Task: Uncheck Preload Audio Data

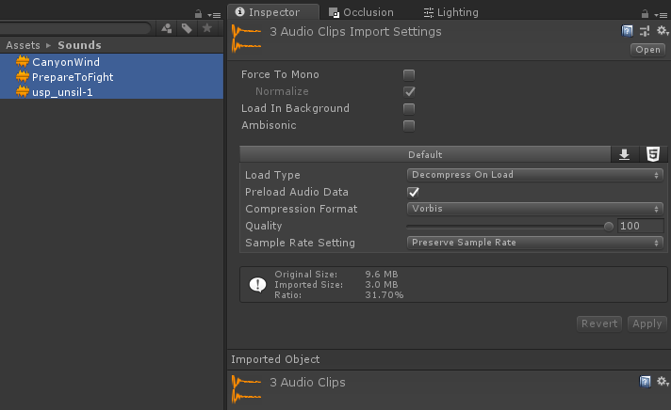Action: click(x=413, y=192)
